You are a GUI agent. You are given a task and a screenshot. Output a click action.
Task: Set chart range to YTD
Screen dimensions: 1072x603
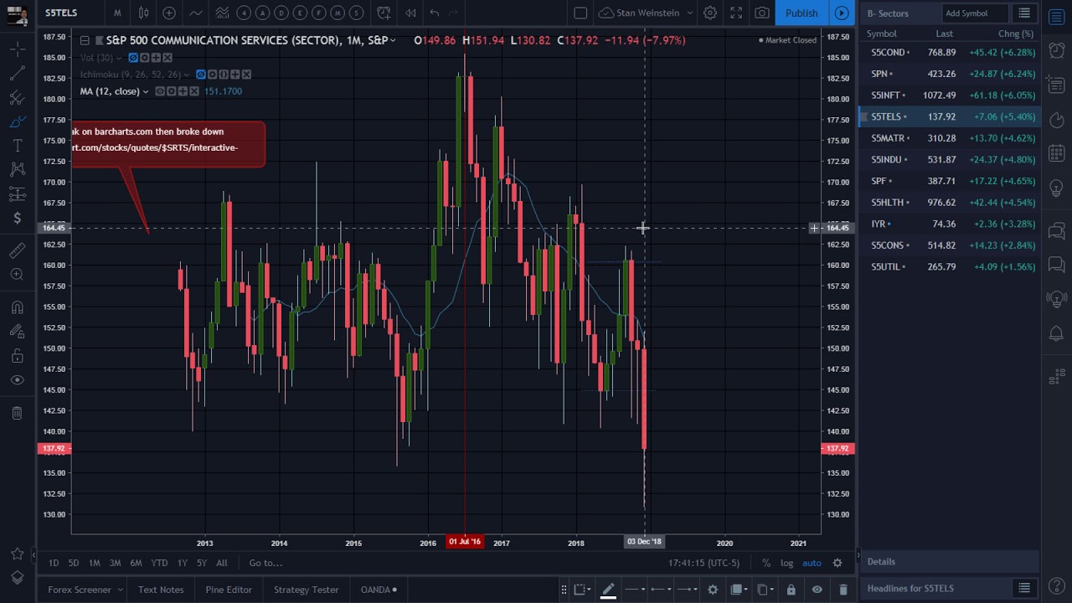click(x=159, y=563)
